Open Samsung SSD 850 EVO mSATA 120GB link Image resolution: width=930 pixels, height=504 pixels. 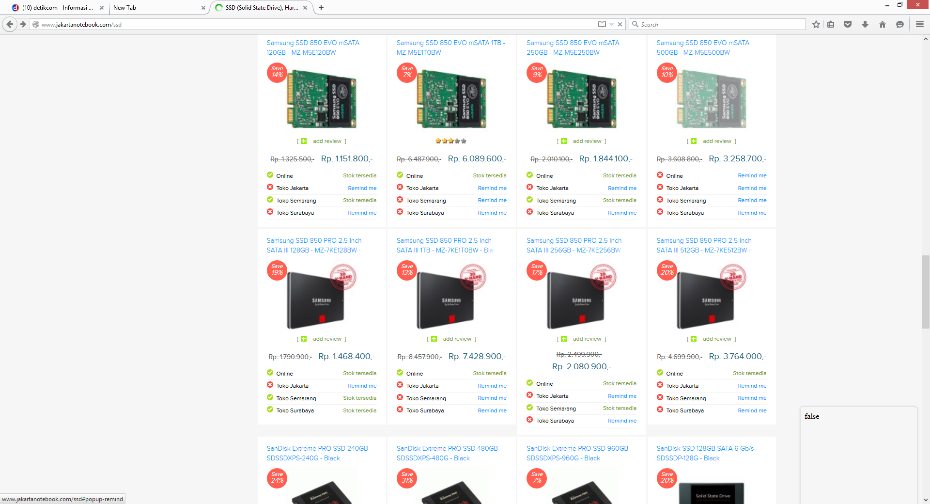pyautogui.click(x=313, y=47)
